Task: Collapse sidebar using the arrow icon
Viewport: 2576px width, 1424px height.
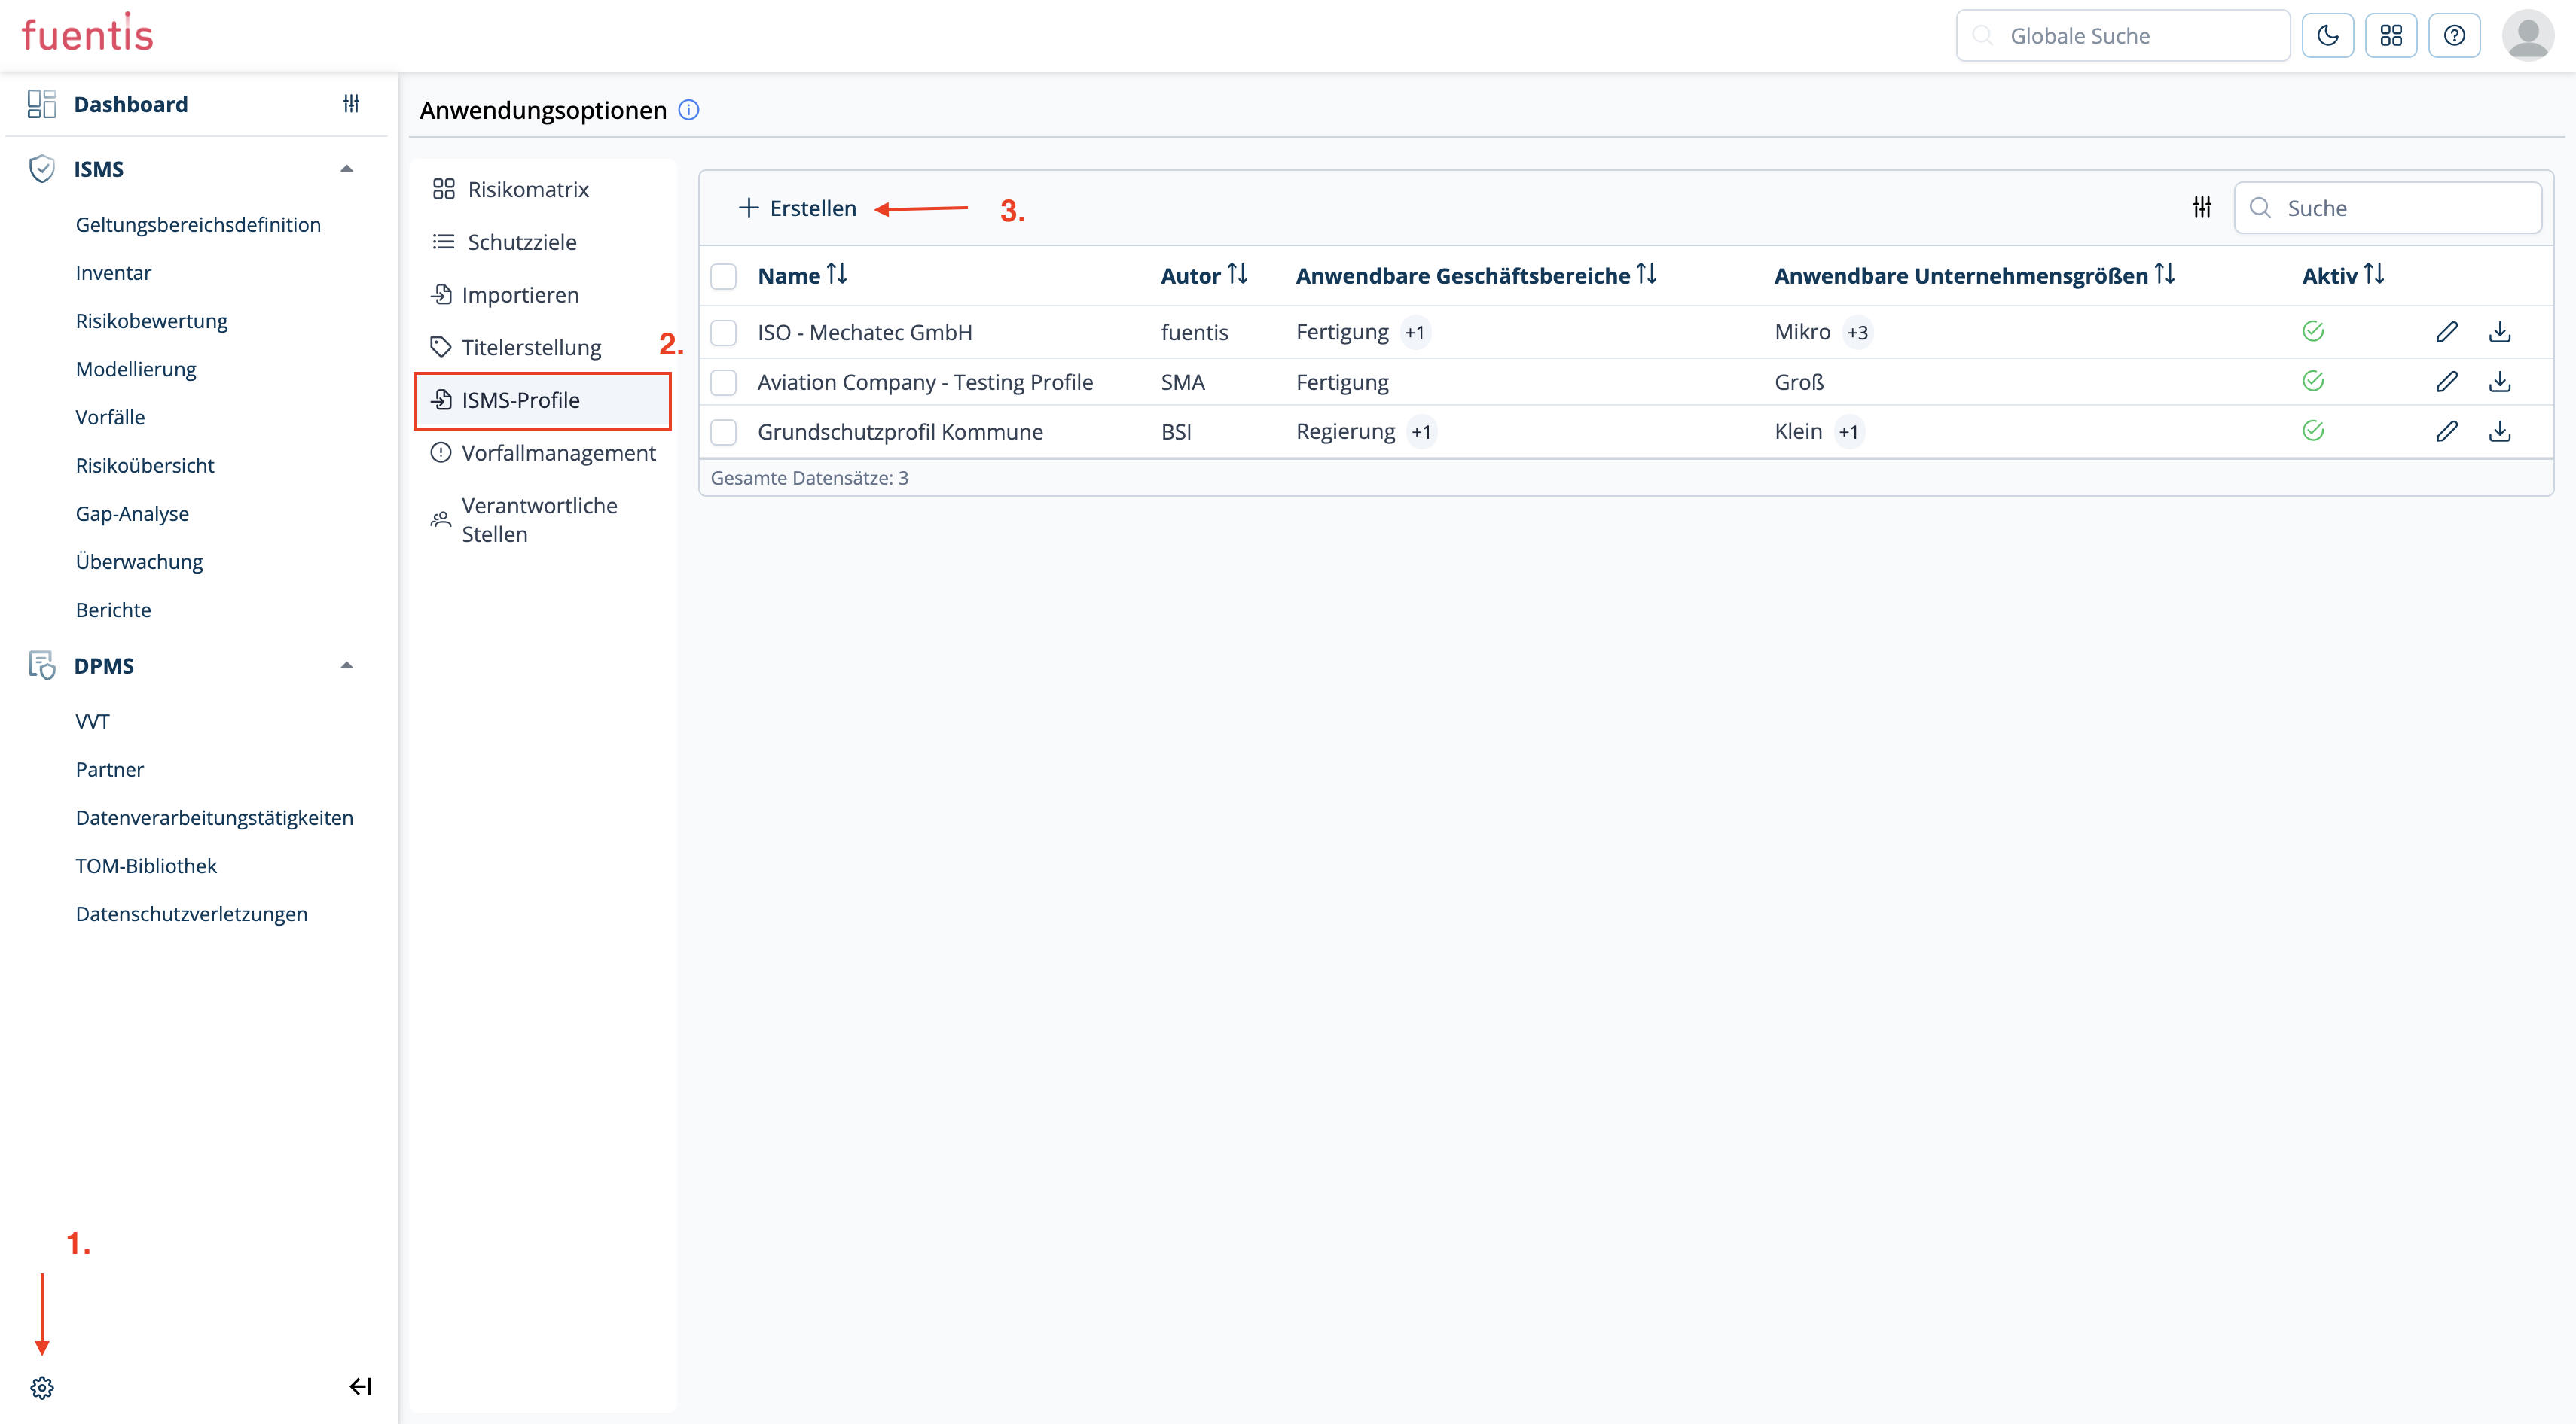Action: [360, 1387]
